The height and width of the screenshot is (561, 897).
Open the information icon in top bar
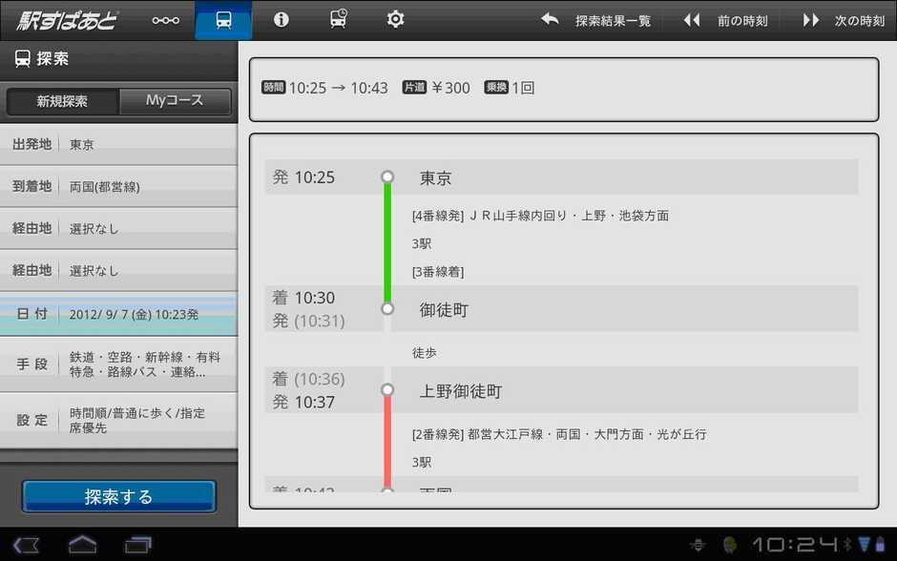point(281,20)
